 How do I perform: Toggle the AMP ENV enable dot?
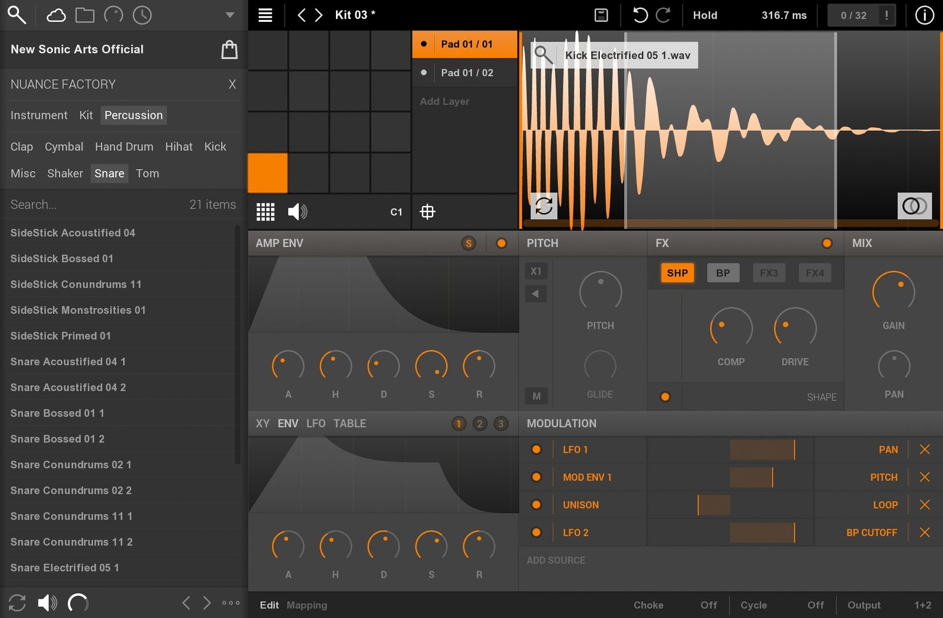(502, 243)
